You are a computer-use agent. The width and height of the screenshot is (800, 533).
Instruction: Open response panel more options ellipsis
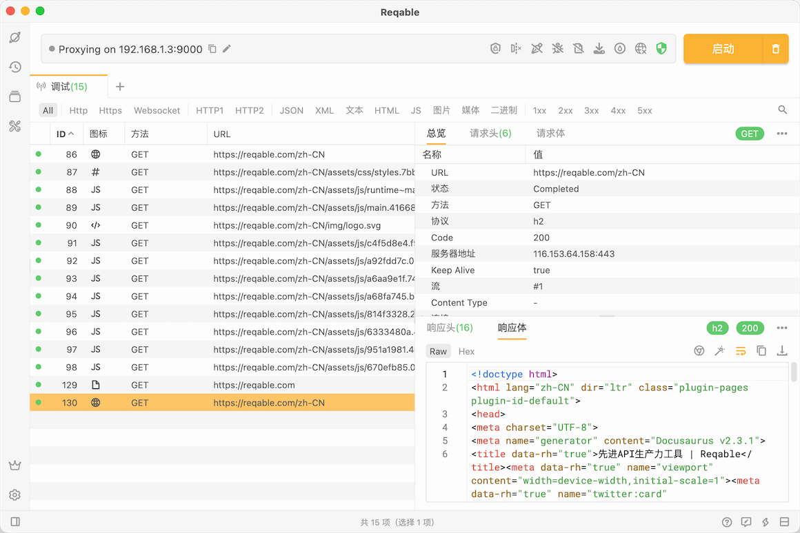point(782,328)
